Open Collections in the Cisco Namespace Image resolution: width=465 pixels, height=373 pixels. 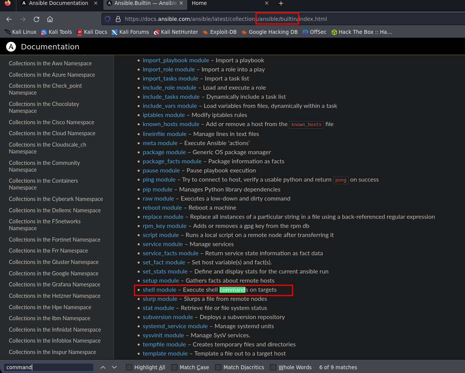(x=51, y=122)
